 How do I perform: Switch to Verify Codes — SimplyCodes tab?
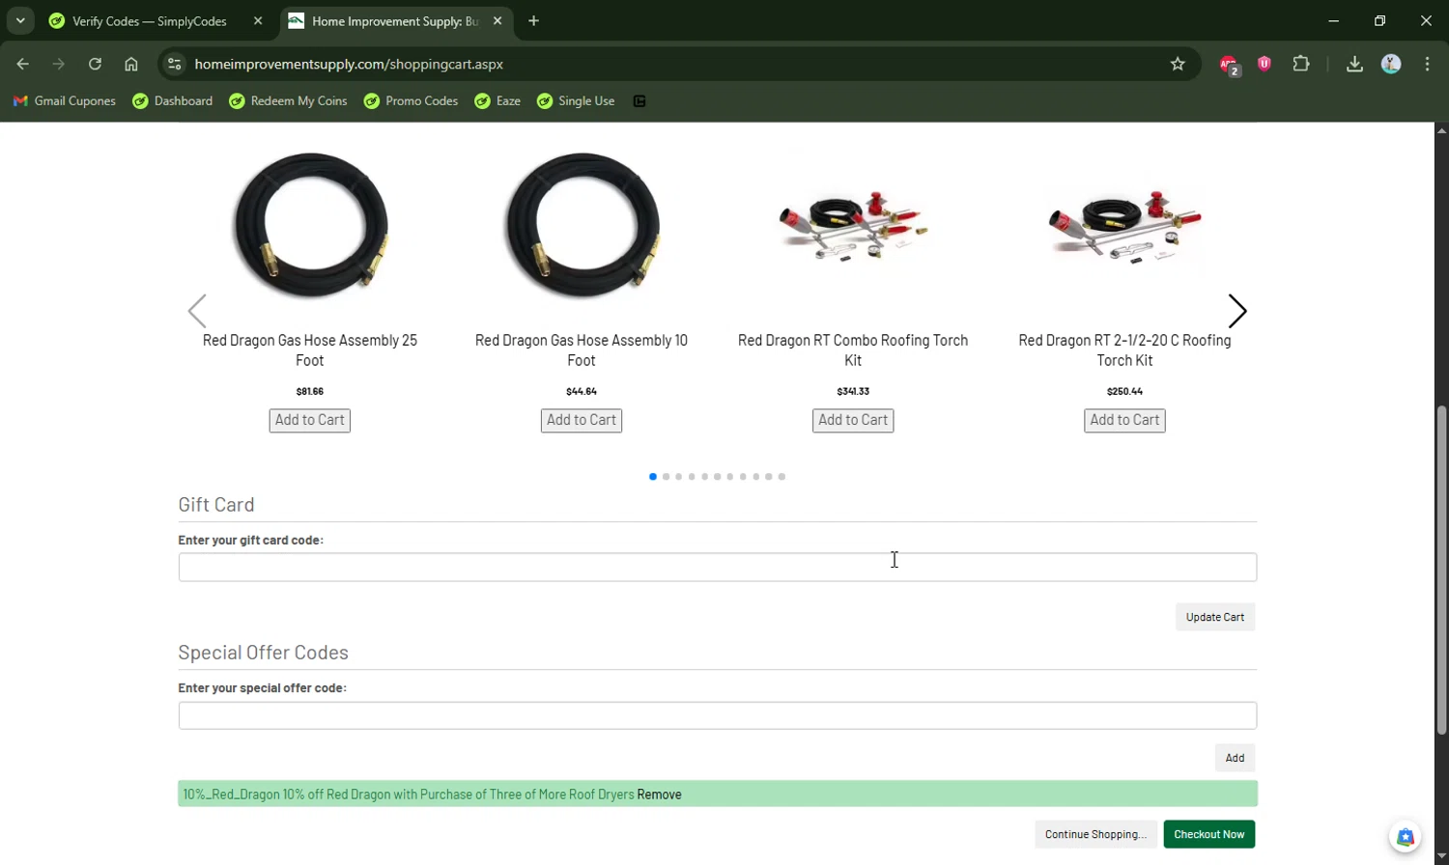pos(149,20)
